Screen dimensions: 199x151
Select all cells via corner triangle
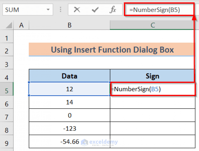[x=9, y=25]
